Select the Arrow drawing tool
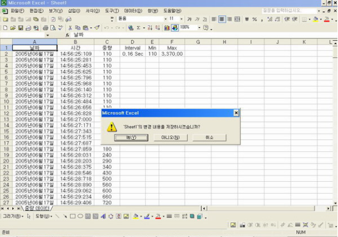Screen dimensions: 338x237 click(x=65, y=216)
